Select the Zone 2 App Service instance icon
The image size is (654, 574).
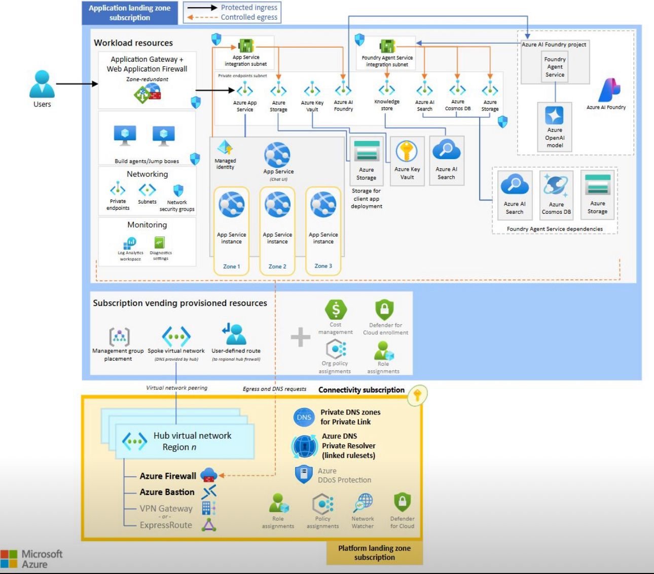click(277, 204)
